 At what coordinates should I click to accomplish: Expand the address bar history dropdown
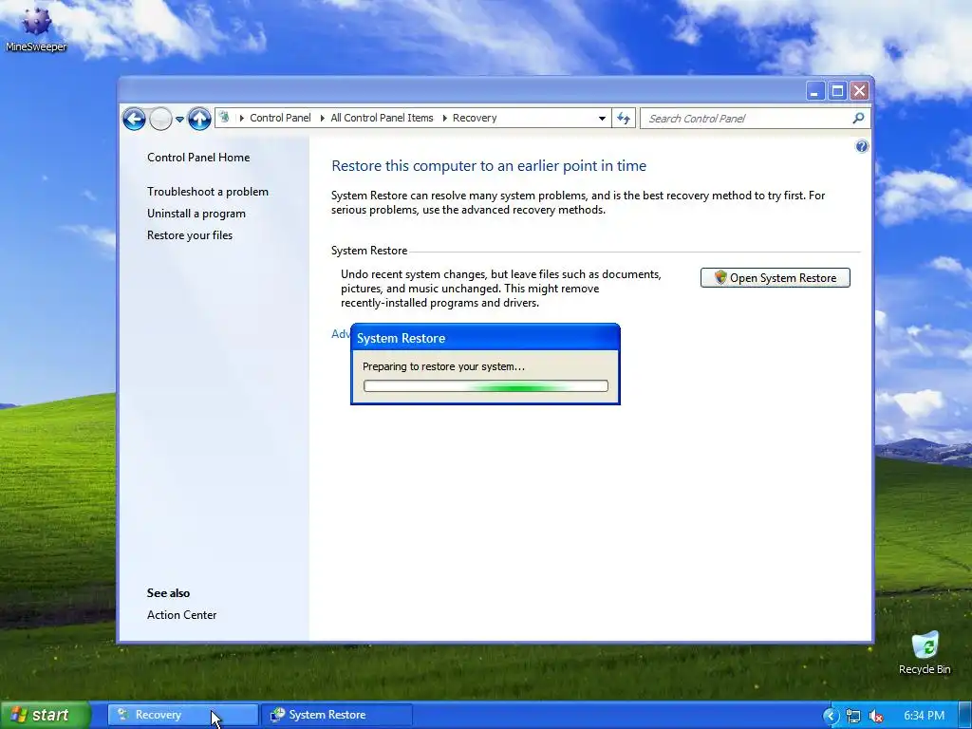(601, 118)
